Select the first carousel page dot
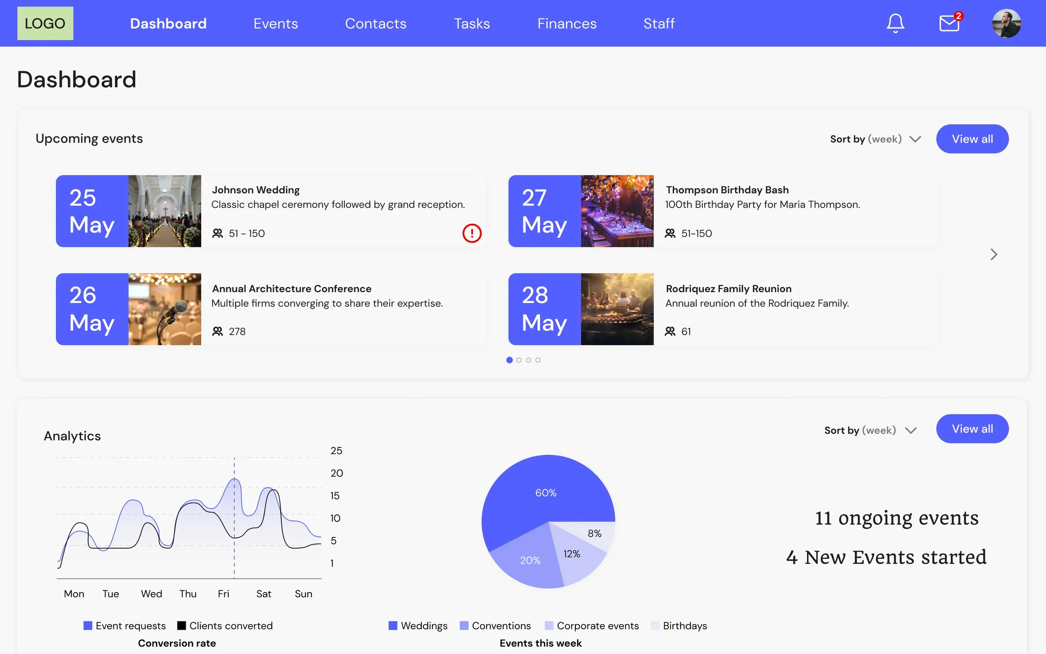1046x654 pixels. 509,360
